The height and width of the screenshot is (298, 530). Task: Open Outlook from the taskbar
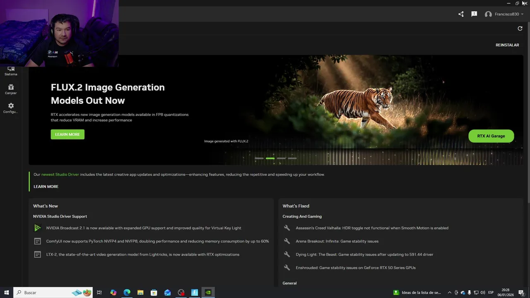pos(167,293)
